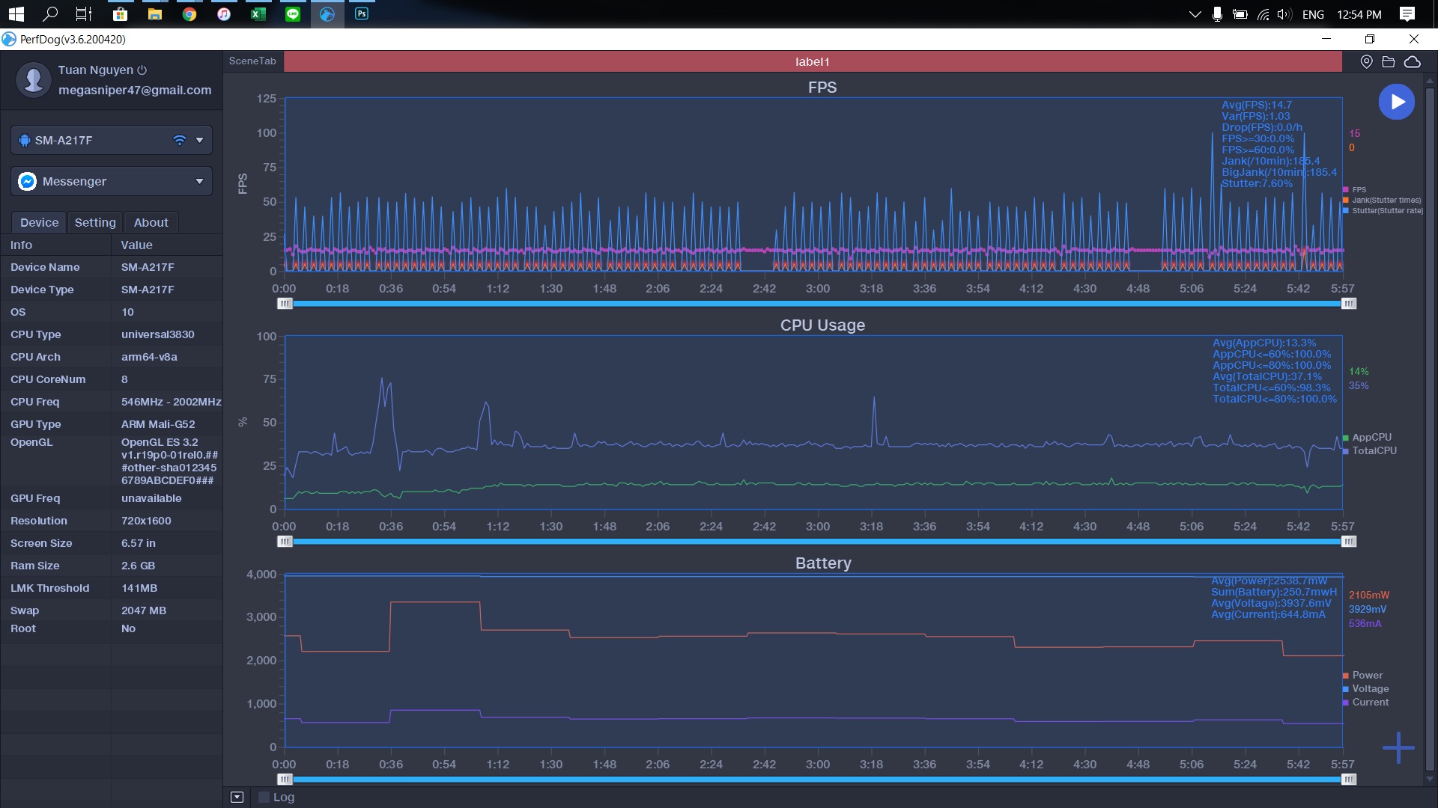Expand the bottom log panel arrow

click(x=237, y=798)
